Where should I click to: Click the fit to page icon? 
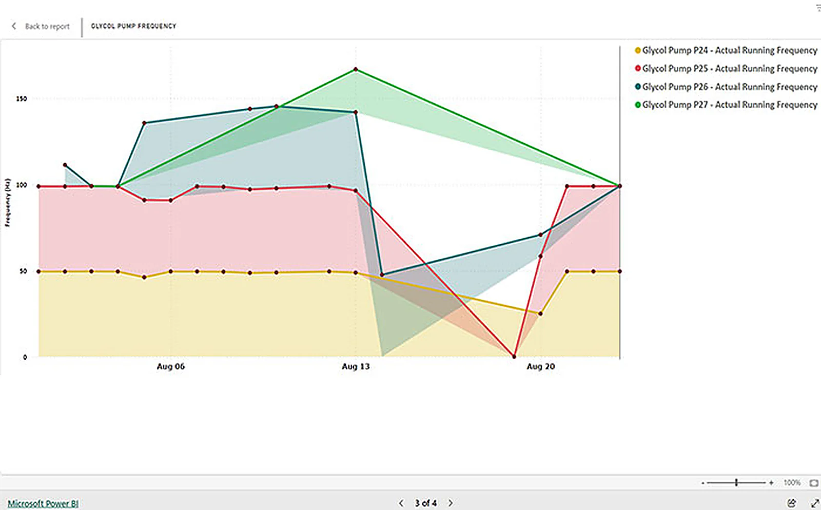pos(814,483)
